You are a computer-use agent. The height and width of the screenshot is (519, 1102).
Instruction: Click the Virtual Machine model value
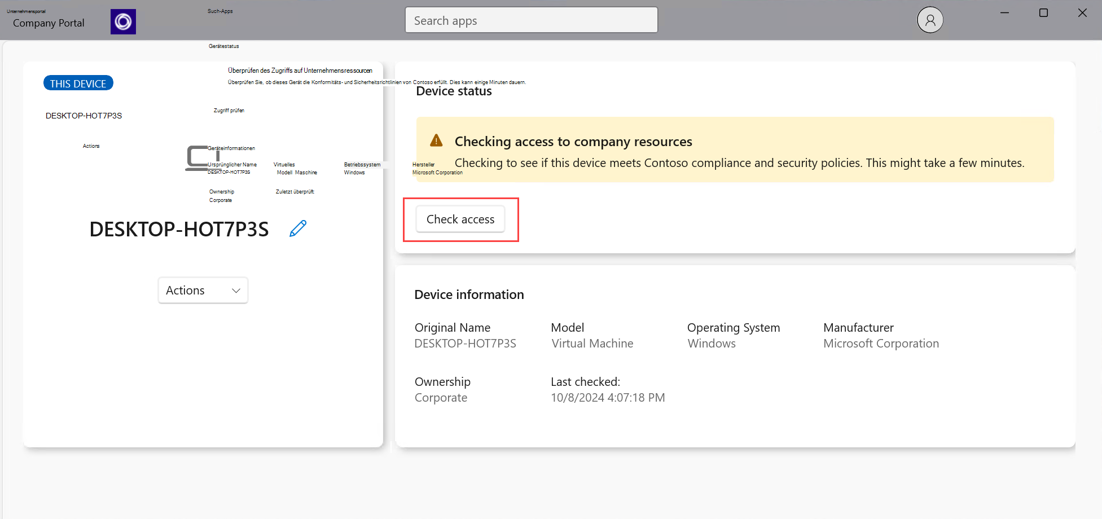(592, 344)
